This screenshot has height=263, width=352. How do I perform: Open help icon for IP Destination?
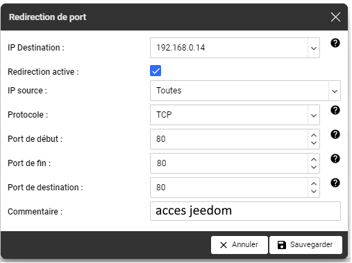(x=335, y=43)
